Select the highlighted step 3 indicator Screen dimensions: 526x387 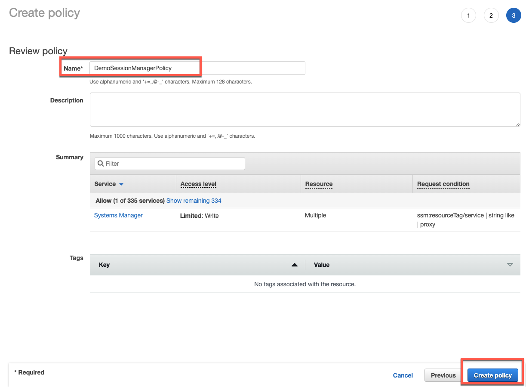tap(514, 15)
